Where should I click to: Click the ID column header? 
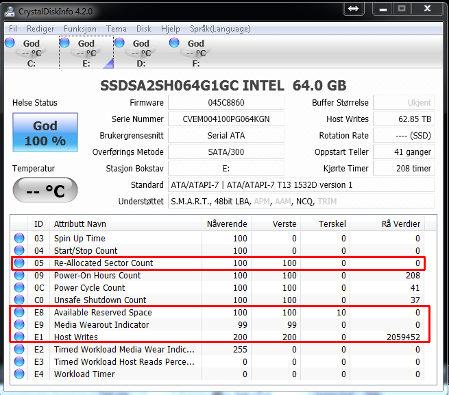38,224
